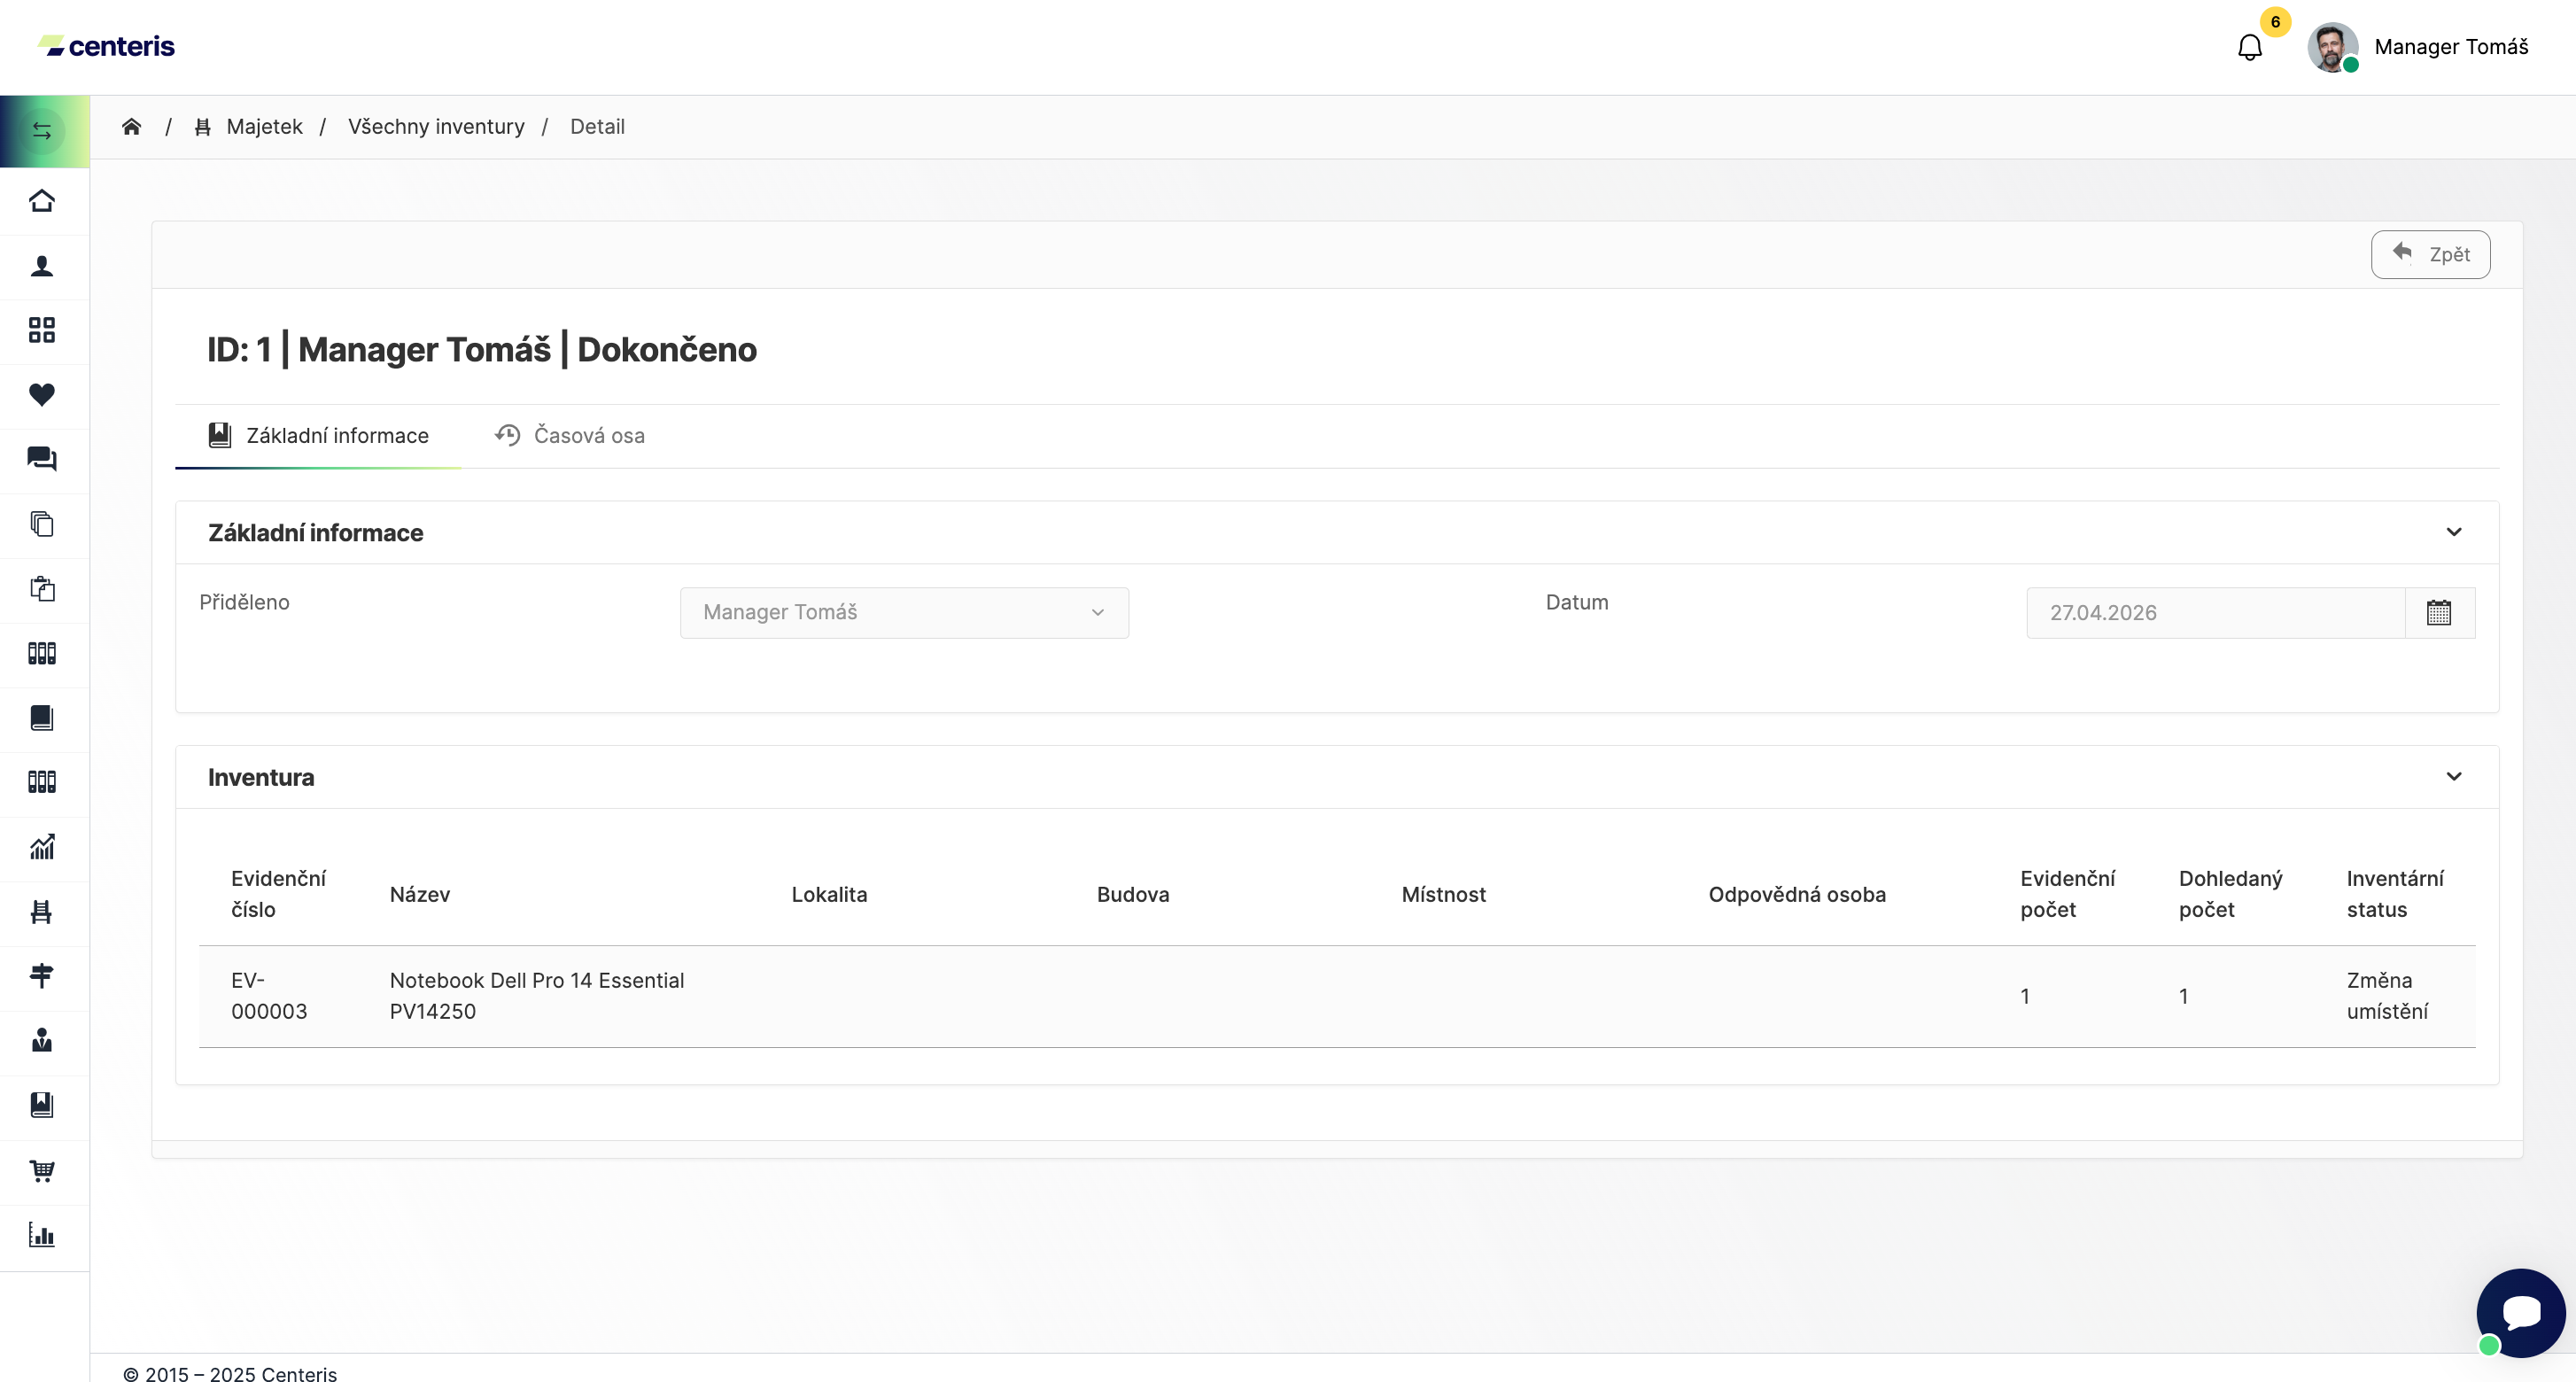
Task: Sort by the Odpovědná osoba column header
Action: click(x=1796, y=895)
